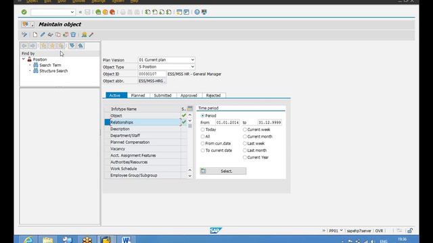This screenshot has width=433, height=243.
Task: Open the Plan Version dropdown
Action: [x=192, y=60]
